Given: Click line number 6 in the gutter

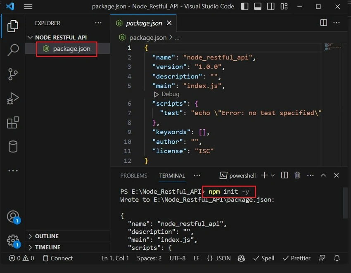Looking at the screenshot, I should click(129, 104).
